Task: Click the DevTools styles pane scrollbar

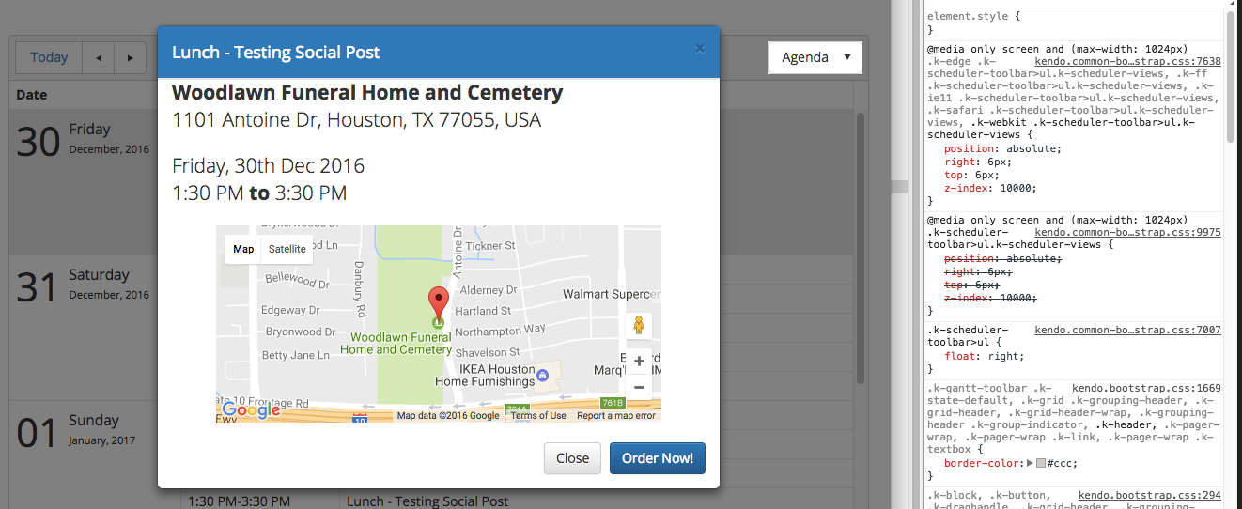Action: (x=1230, y=75)
